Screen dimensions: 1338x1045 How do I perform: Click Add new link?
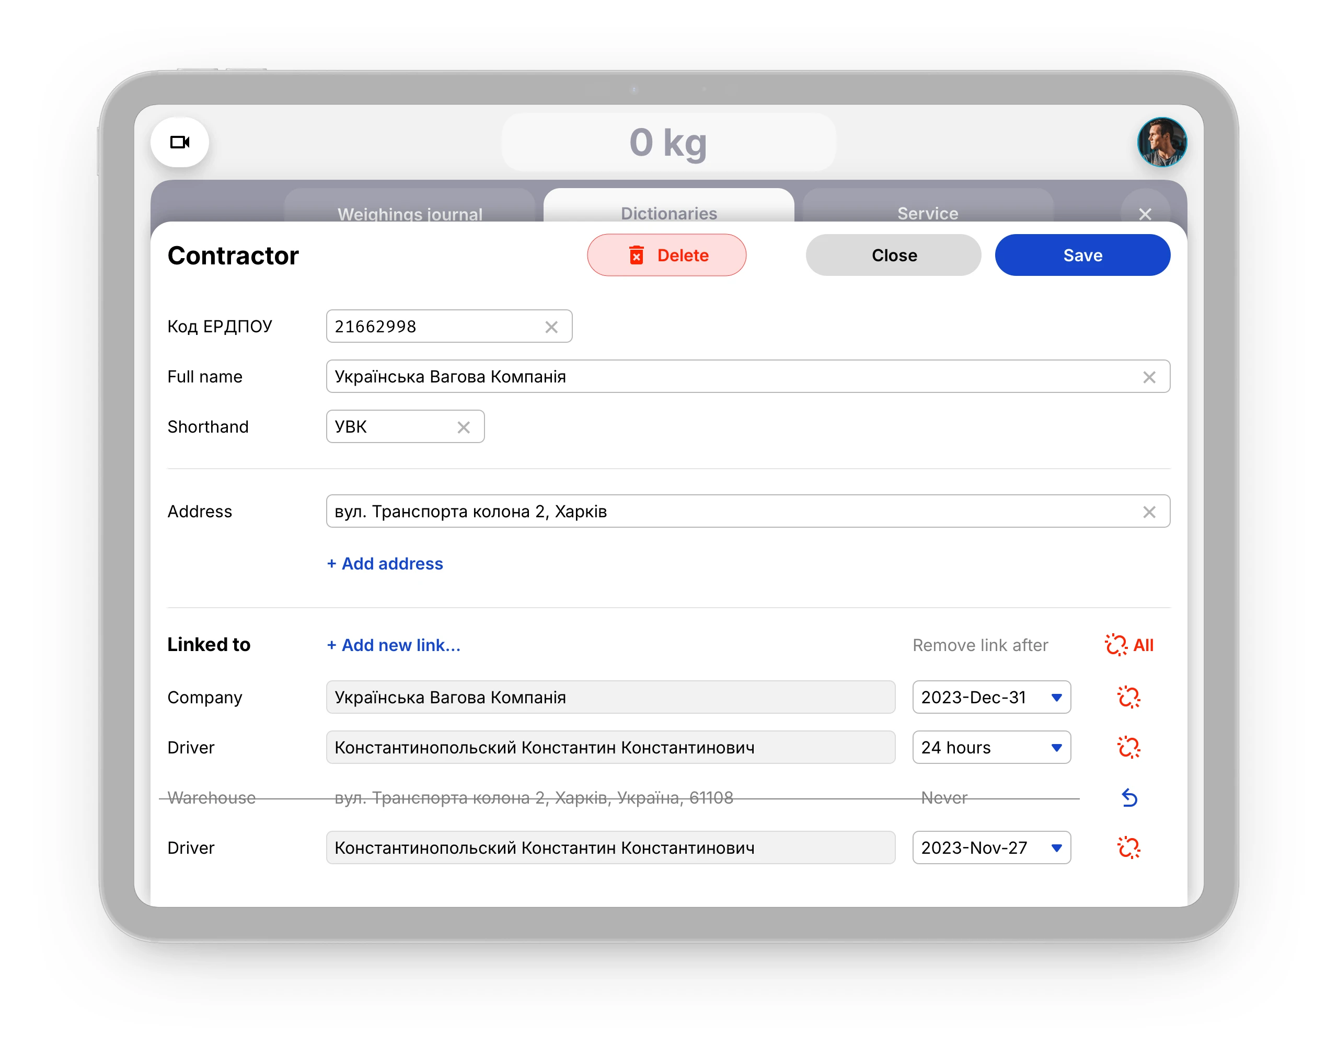tap(394, 645)
